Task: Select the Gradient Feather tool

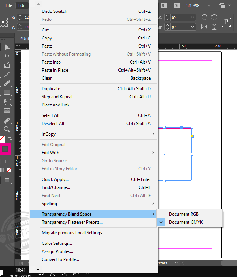Action: [7, 111]
